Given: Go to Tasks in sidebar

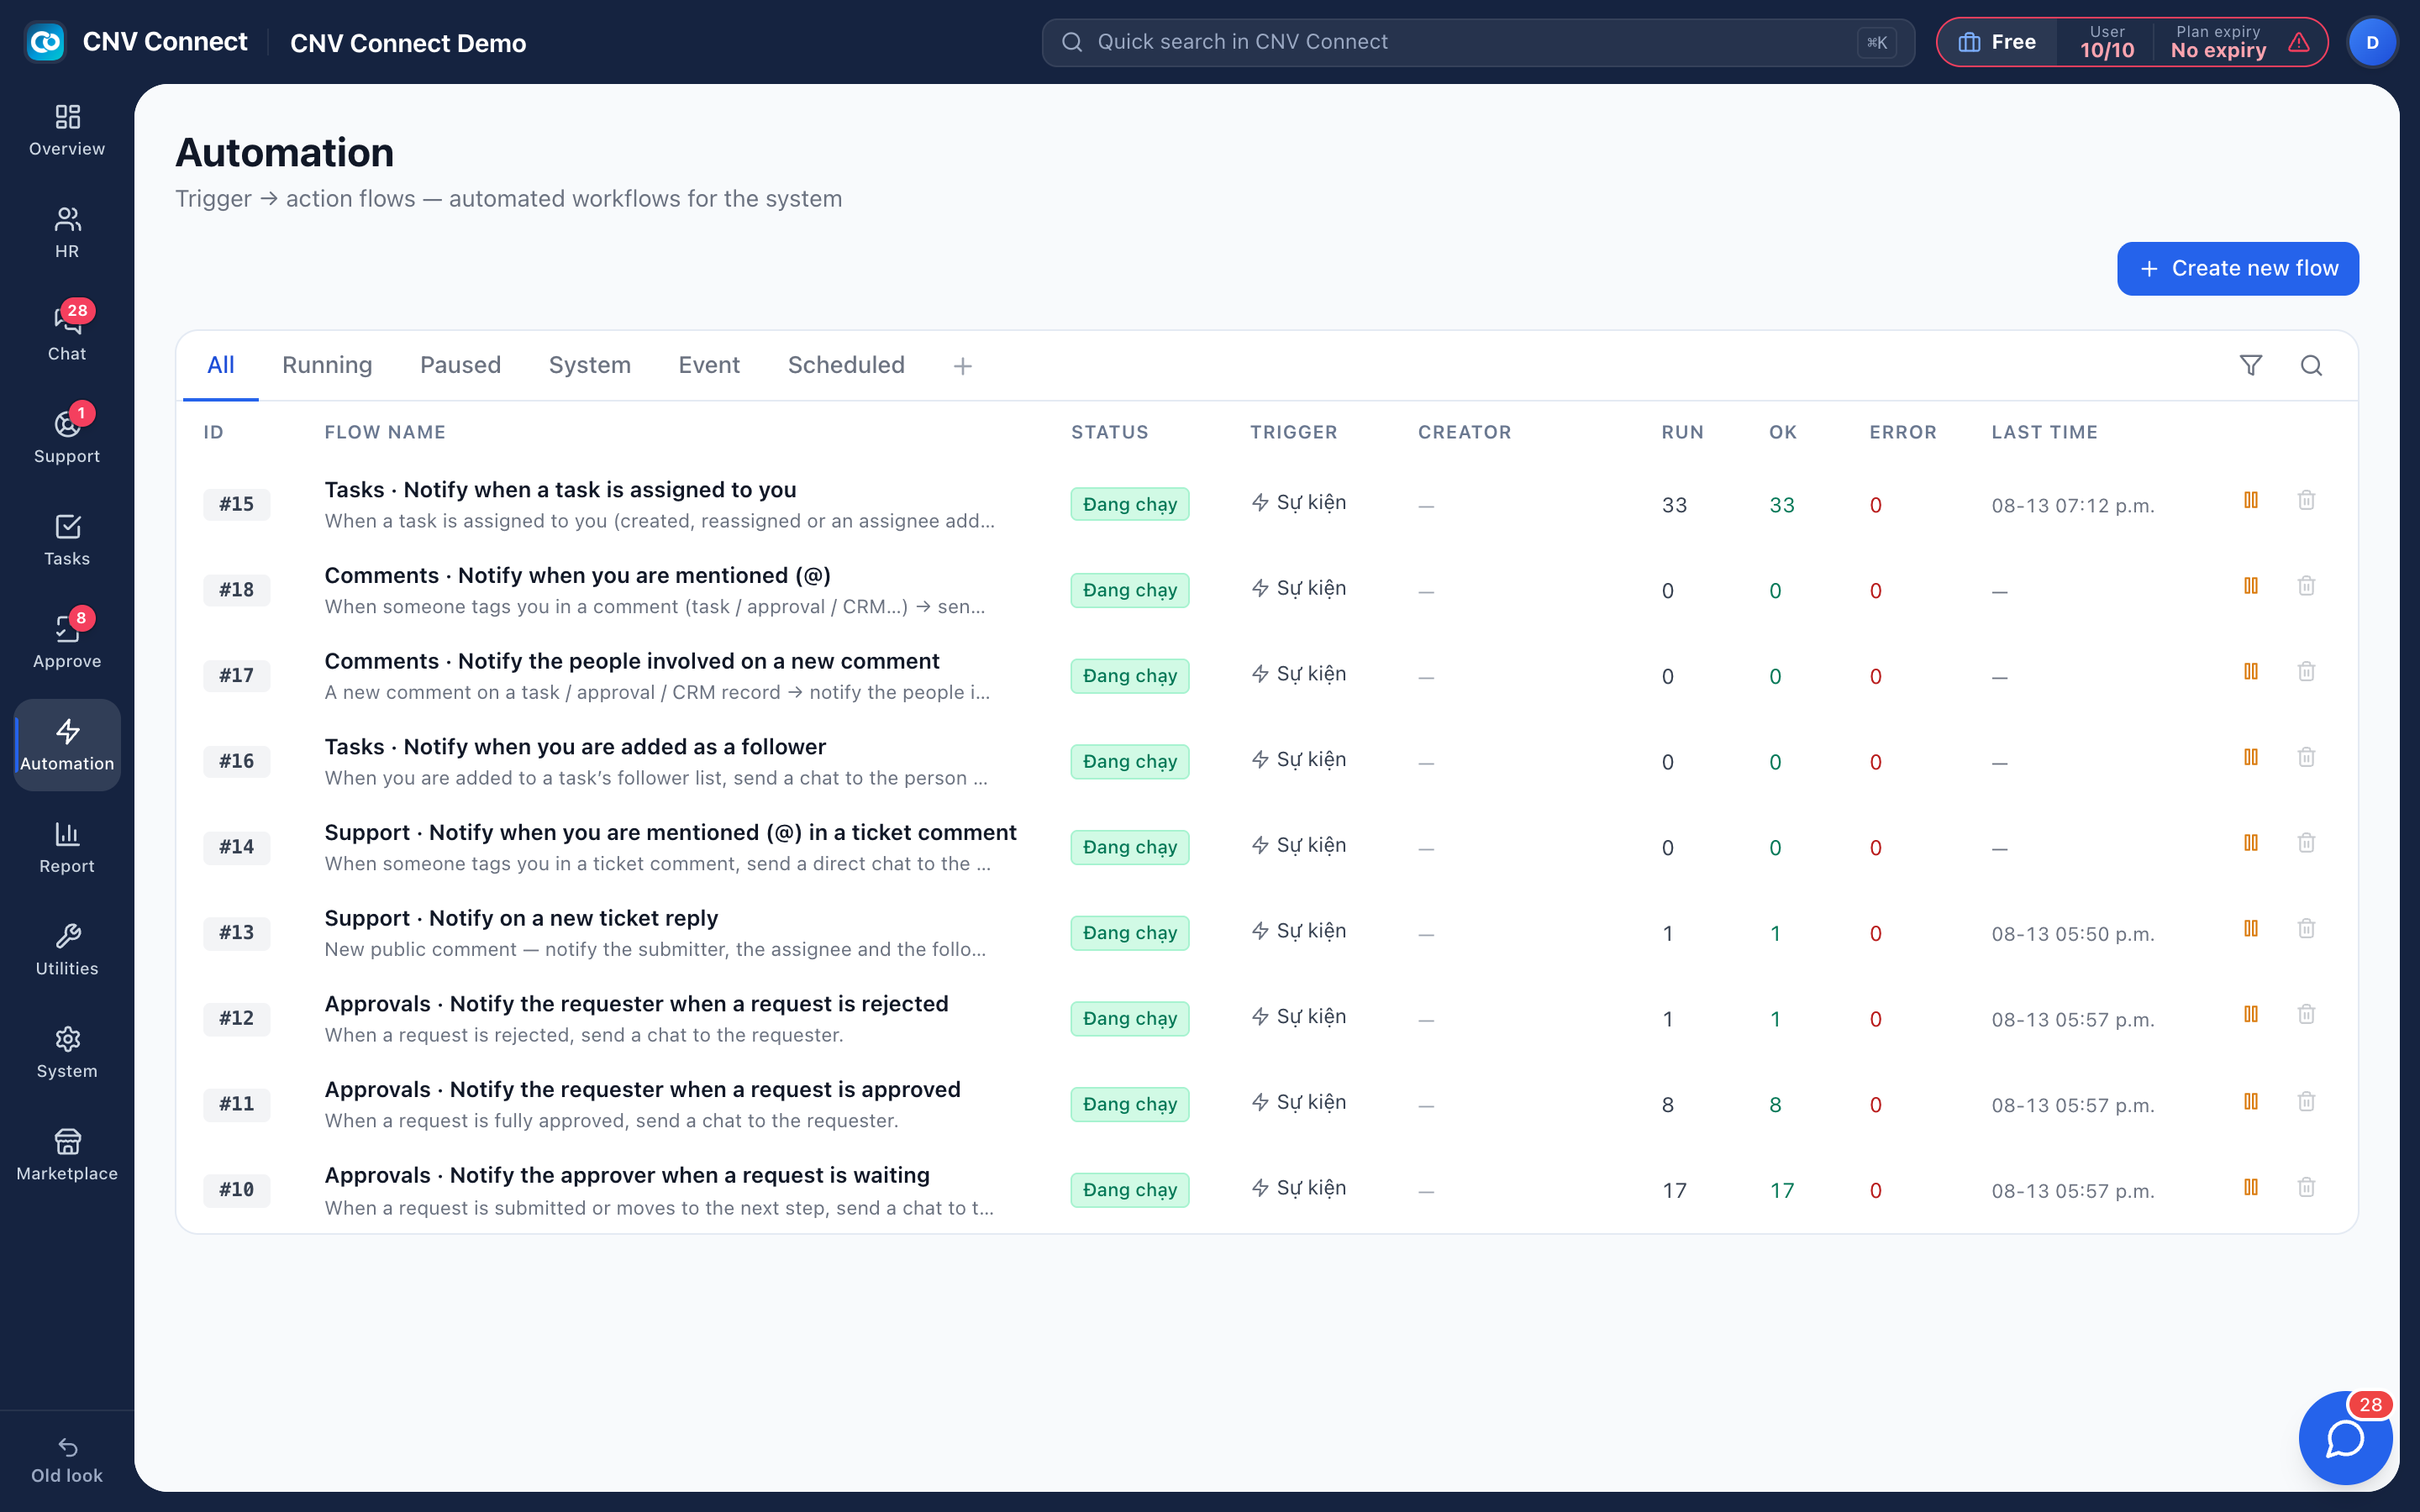Looking at the screenshot, I should [x=67, y=540].
